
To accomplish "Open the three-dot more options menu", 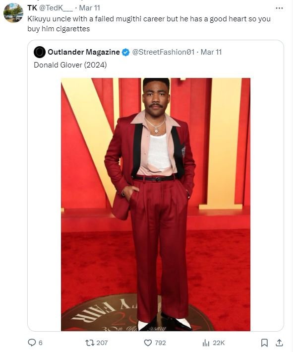I will (279, 8).
